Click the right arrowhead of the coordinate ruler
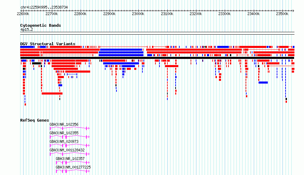 pyautogui.click(x=293, y=11)
